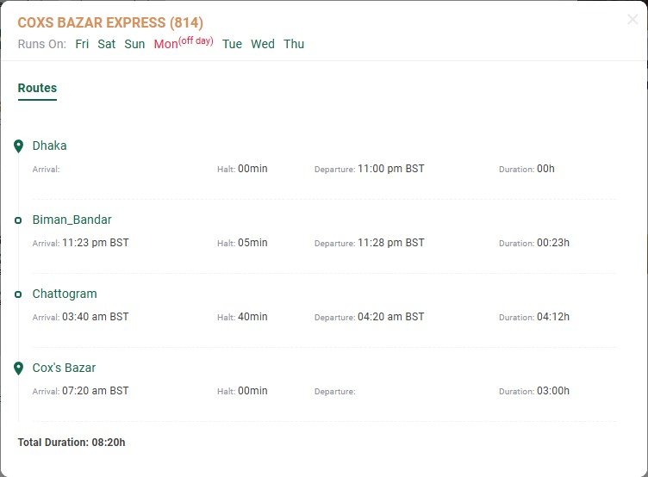Select the Dhaka station name
Image resolution: width=648 pixels, height=477 pixels.
(x=50, y=146)
